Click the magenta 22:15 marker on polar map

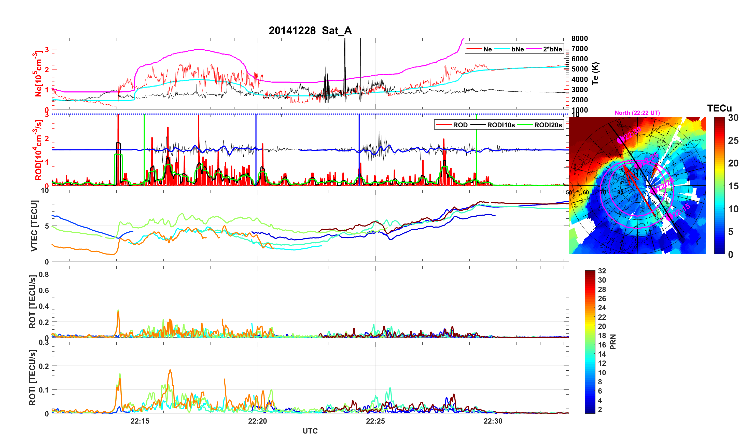click(670, 217)
